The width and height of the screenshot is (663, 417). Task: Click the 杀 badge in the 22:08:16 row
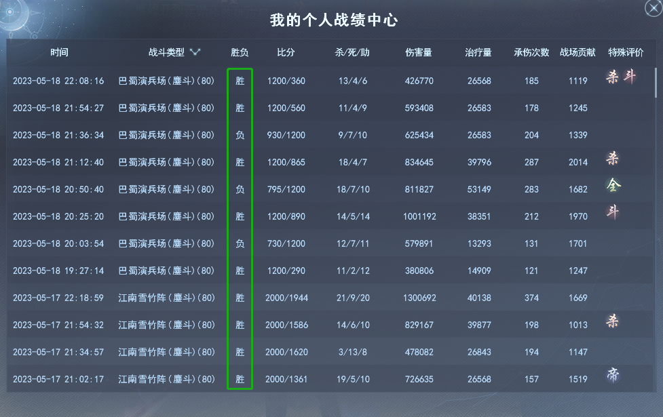tap(612, 77)
